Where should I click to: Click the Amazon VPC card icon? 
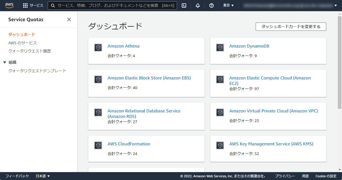click(x=220, y=112)
